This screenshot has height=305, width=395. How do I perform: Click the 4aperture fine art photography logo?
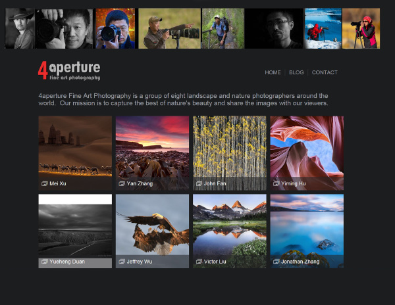pyautogui.click(x=69, y=70)
